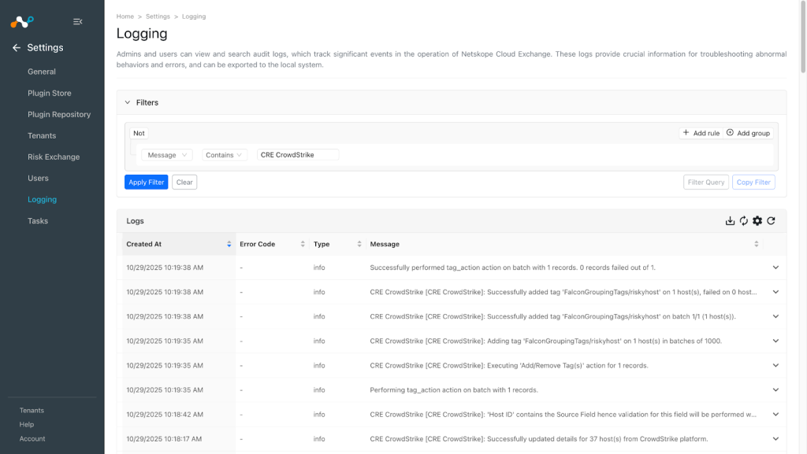Viewport: 807px width, 454px height.
Task: Reload logs with the refresh icon
Action: point(771,221)
